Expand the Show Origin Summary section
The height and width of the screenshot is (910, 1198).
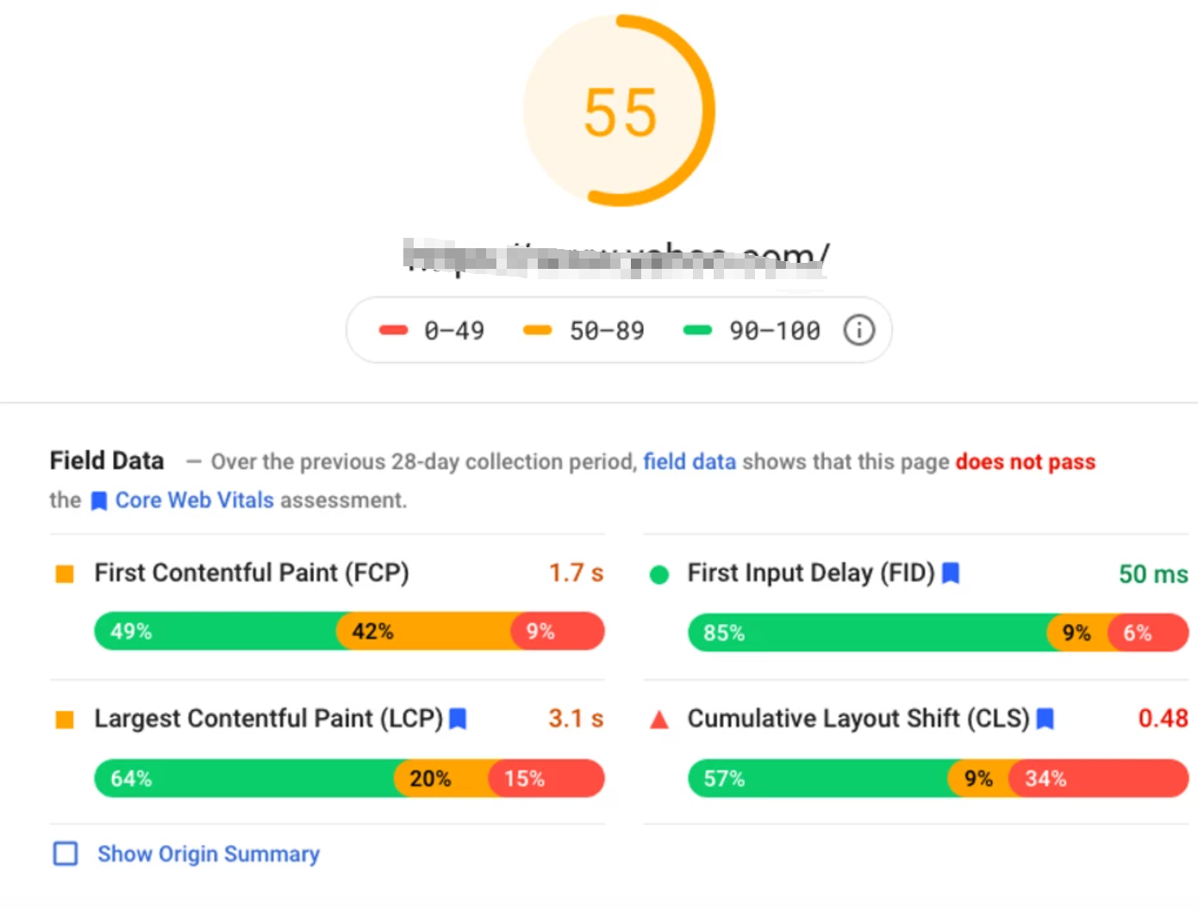click(208, 854)
